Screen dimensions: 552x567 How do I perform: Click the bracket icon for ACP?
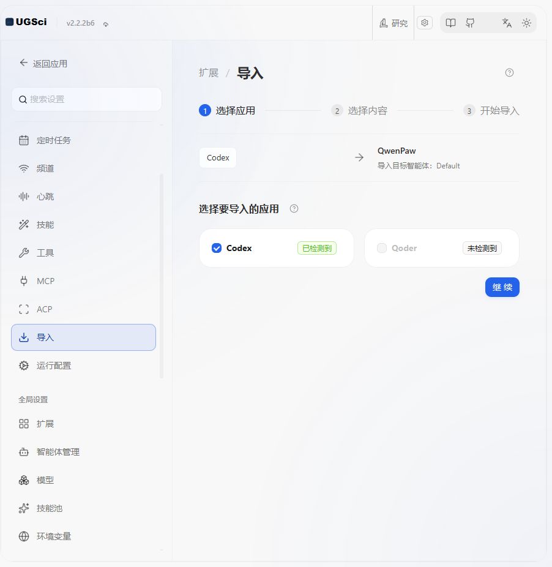click(24, 309)
